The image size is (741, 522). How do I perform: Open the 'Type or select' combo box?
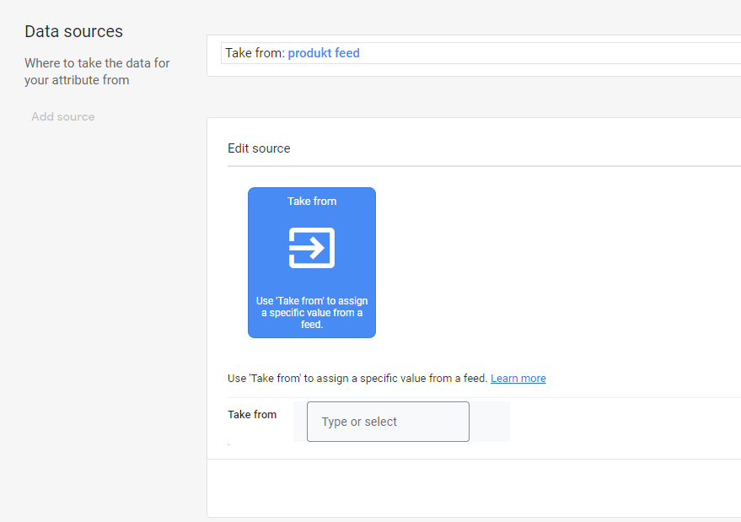click(388, 422)
